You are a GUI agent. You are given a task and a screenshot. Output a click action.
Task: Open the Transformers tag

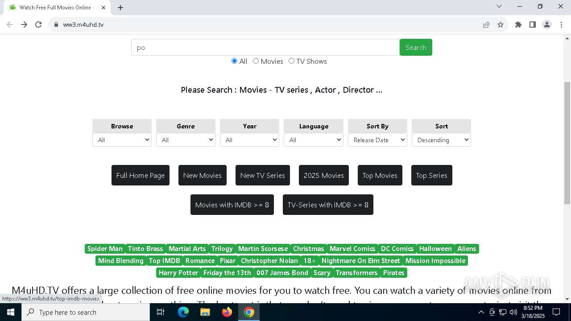[x=357, y=273]
